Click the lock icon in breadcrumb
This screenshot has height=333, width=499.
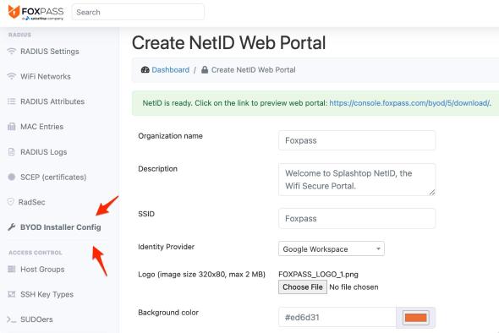coord(205,69)
